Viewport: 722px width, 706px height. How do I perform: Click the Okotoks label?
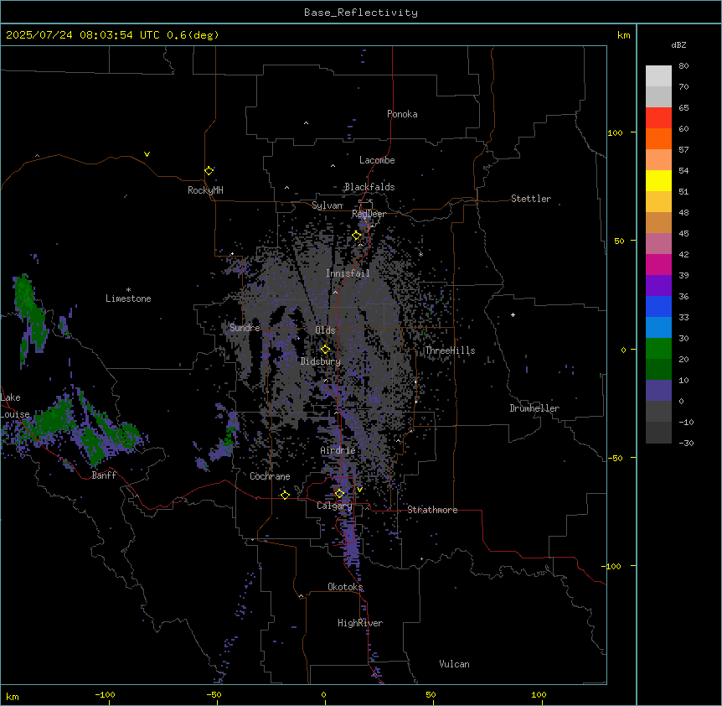point(345,587)
